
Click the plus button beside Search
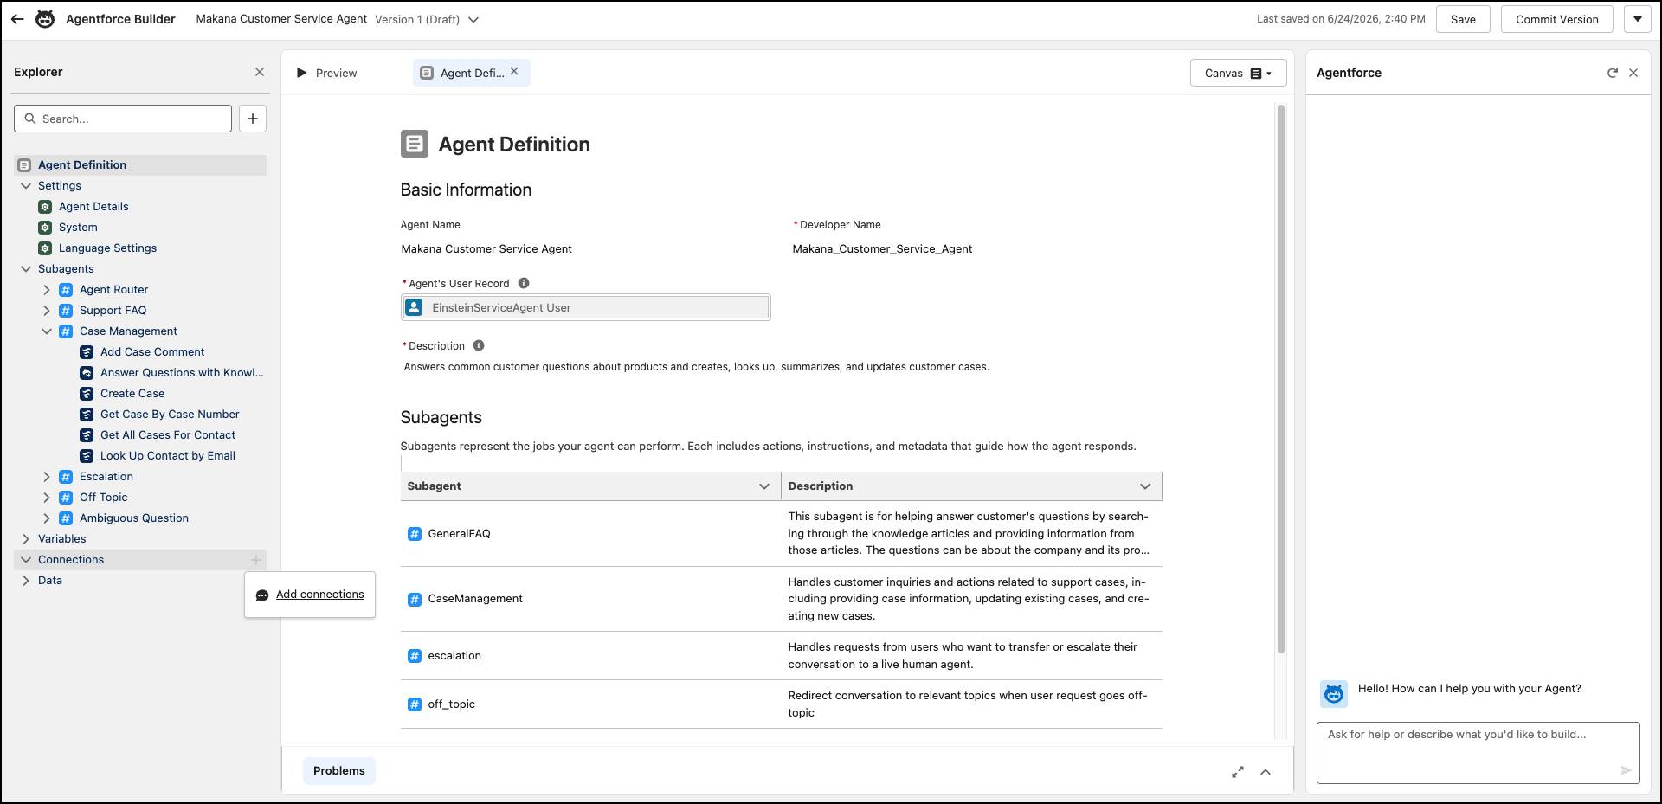[x=253, y=119]
